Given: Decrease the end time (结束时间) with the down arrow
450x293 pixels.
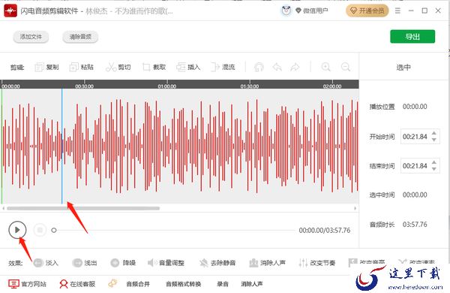Looking at the screenshot, I should point(434,169).
